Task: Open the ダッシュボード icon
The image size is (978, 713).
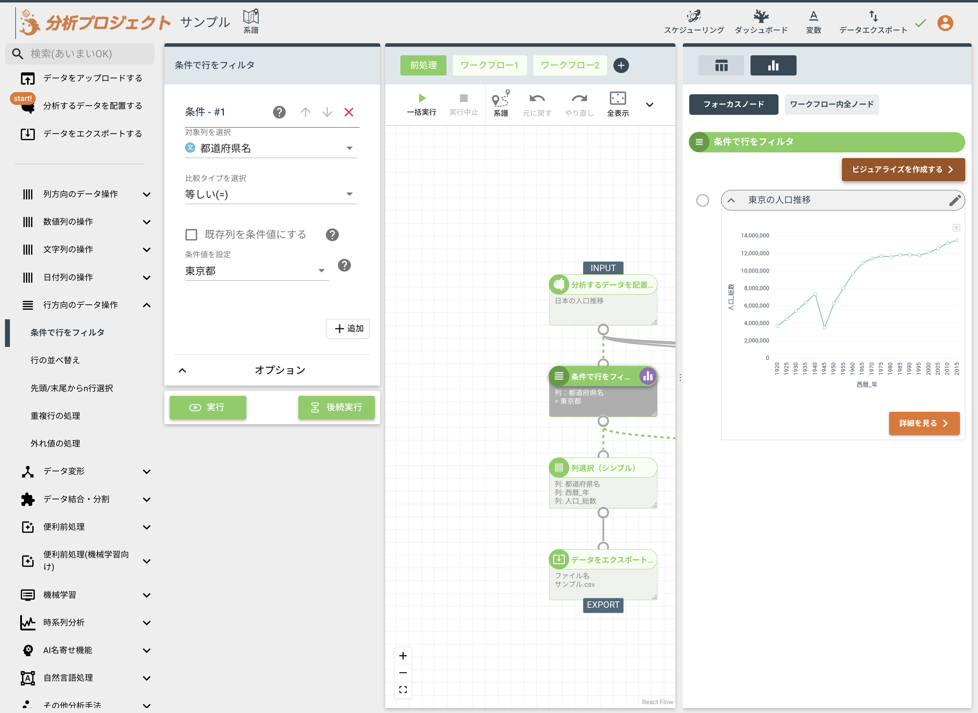Action: [761, 22]
